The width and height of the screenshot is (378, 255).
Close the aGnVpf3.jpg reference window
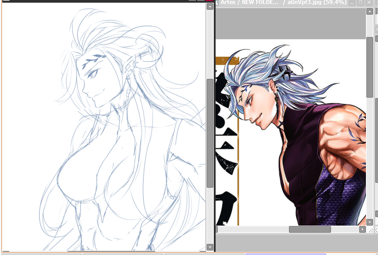(x=369, y=3)
